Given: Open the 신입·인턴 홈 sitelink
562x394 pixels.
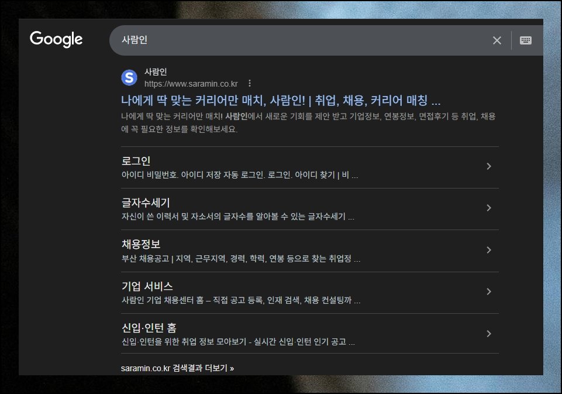Looking at the screenshot, I should coord(149,328).
